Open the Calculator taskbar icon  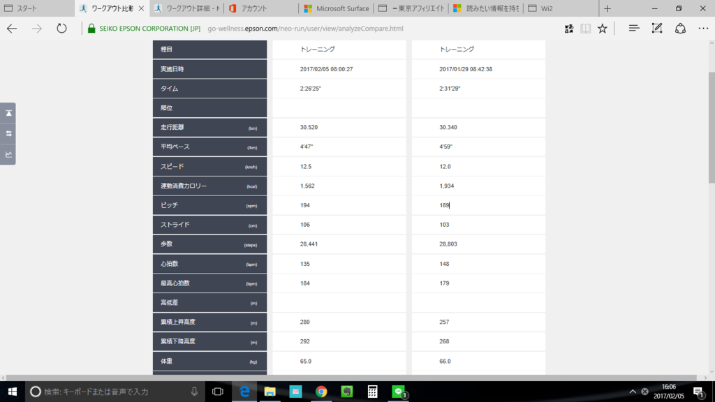point(373,392)
